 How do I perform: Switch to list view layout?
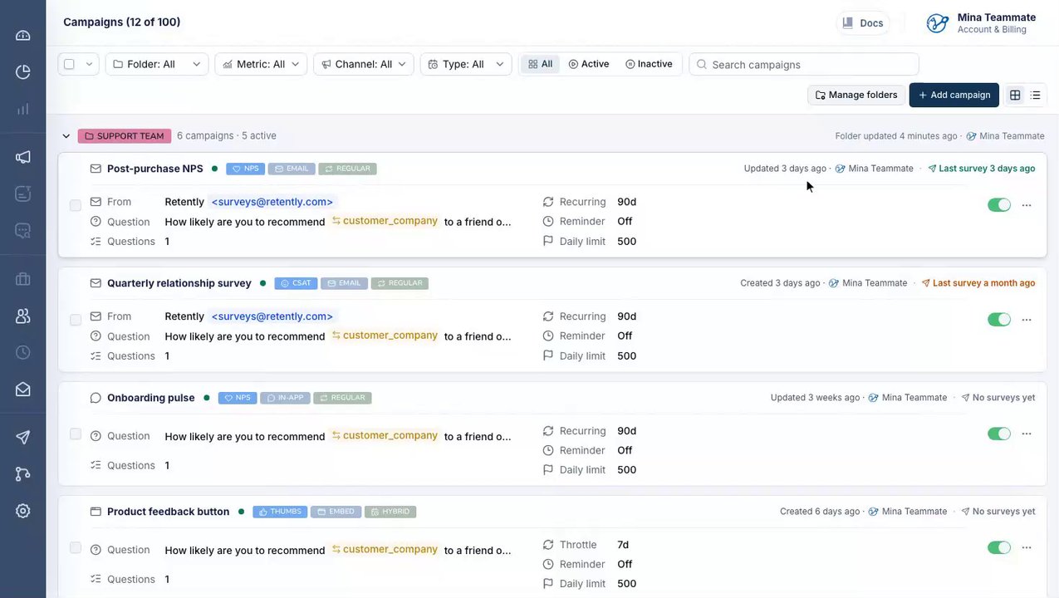pos(1036,96)
